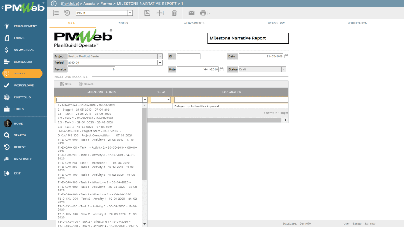This screenshot has height=227, width=404.
Task: Select T1-D-CAV-210 Task 1 Milestone 1
Action: pos(94,163)
